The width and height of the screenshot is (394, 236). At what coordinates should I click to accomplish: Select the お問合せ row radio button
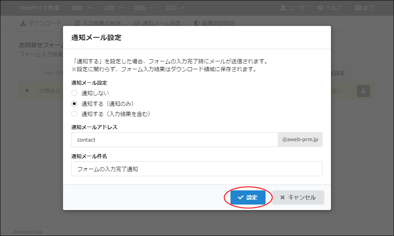click(x=27, y=90)
